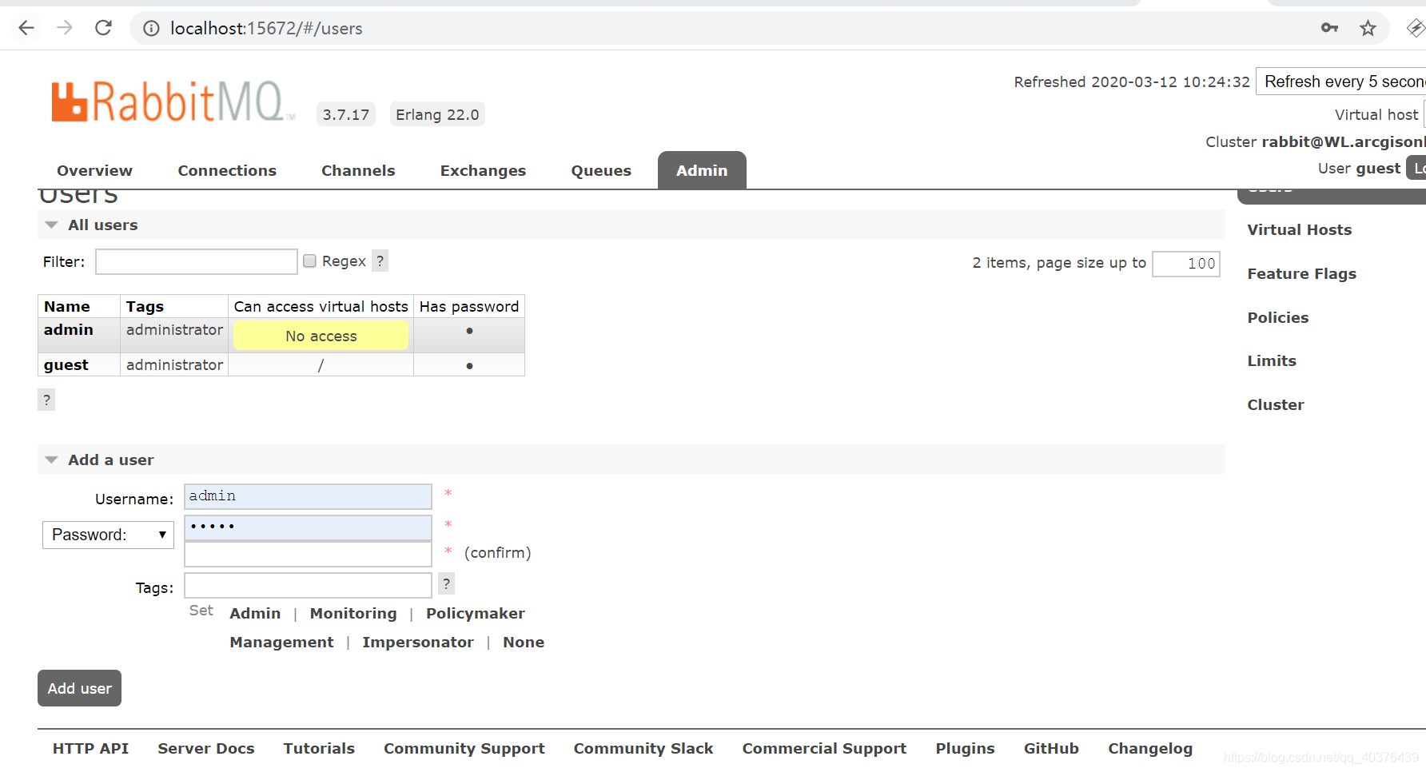View site info icon in address bar
The width and height of the screenshot is (1426, 772).
point(151,29)
